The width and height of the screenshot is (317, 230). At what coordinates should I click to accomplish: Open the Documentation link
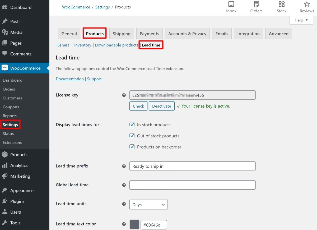[70, 79]
